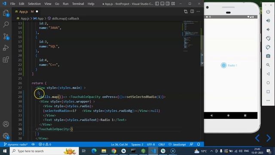Open the File menu
Image resolution: width=275 pixels, height=155 pixels.
click(12, 4)
